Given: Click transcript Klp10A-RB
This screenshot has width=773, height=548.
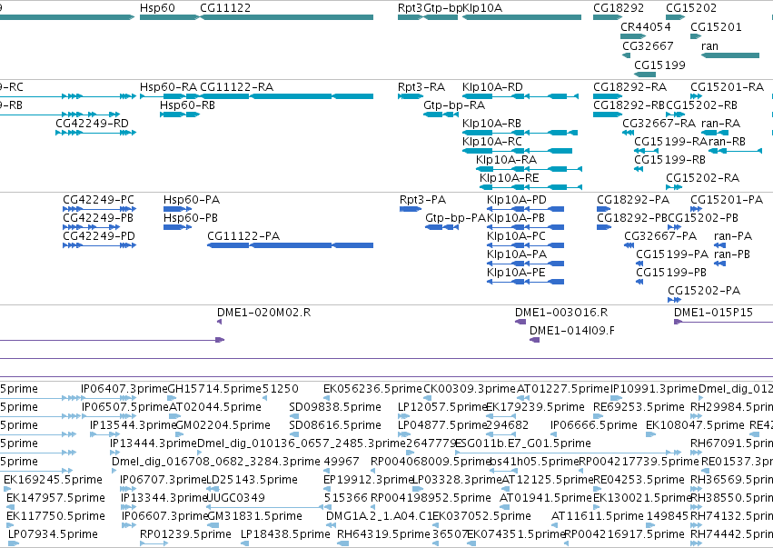Looking at the screenshot, I should (x=492, y=124).
